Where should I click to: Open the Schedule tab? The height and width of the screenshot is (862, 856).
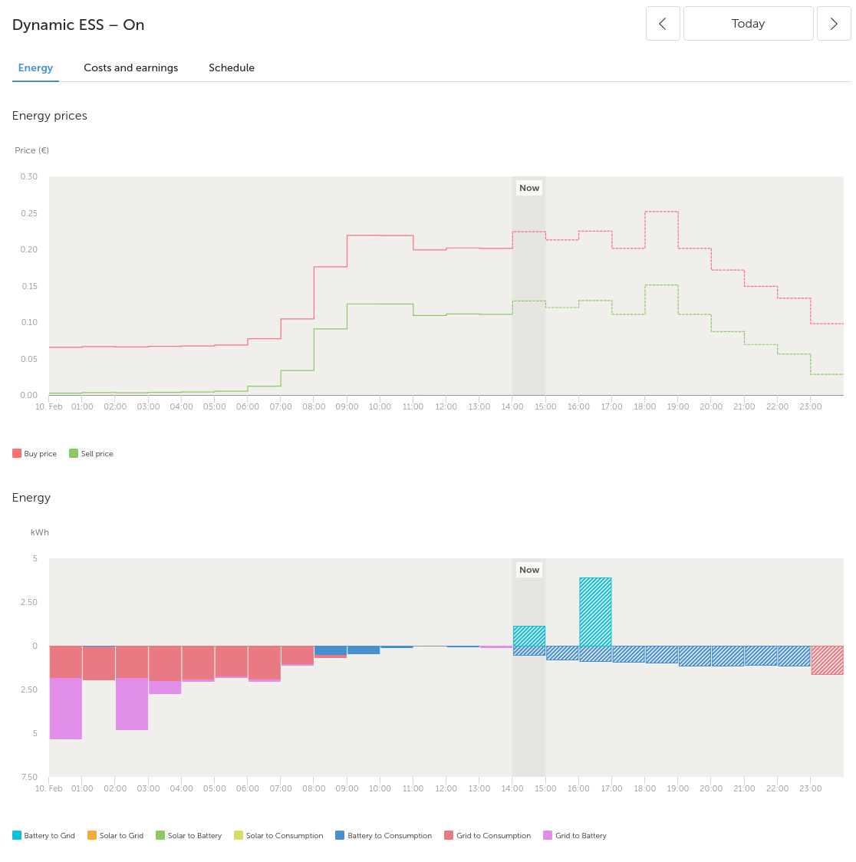(x=232, y=67)
